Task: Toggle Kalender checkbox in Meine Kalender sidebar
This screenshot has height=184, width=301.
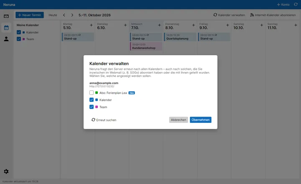Action: coord(19,32)
